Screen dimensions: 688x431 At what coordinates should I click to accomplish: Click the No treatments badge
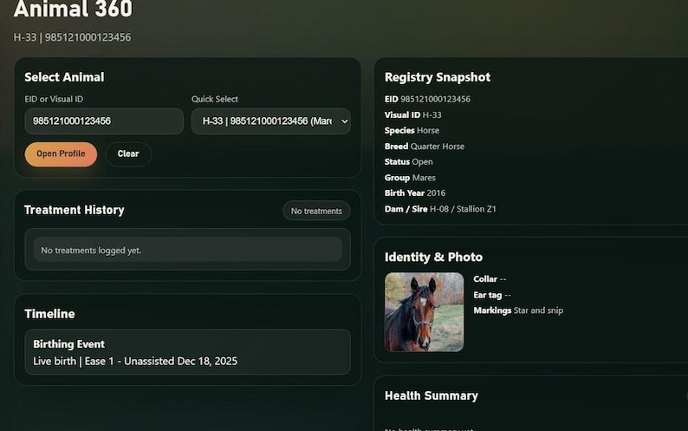coord(316,211)
